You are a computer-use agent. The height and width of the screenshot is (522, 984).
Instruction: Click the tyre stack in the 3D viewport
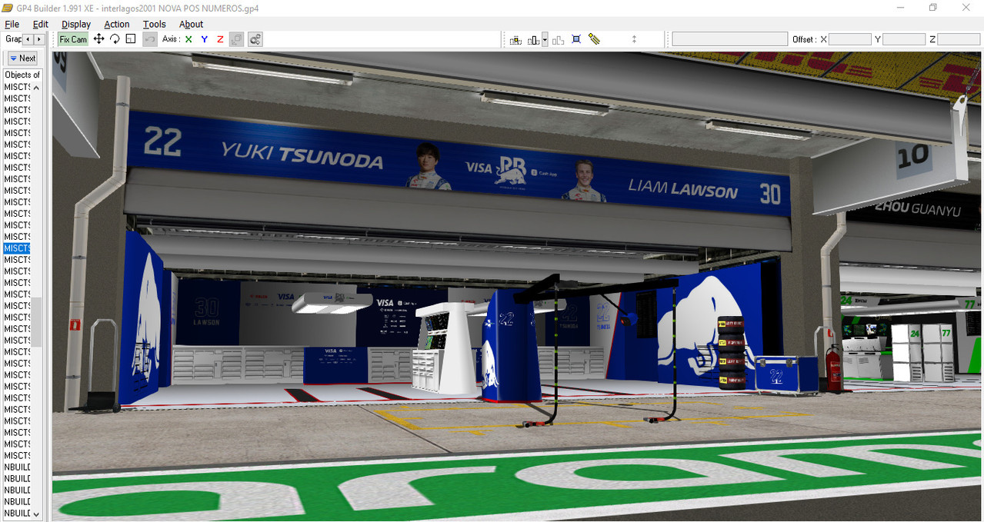click(732, 352)
